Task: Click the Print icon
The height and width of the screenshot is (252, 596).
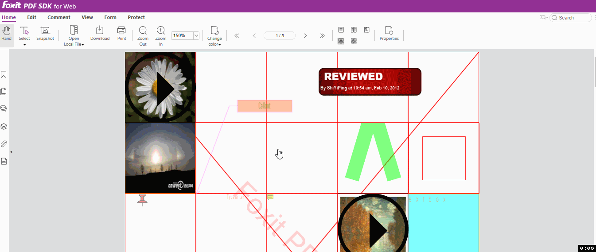Action: [x=121, y=31]
